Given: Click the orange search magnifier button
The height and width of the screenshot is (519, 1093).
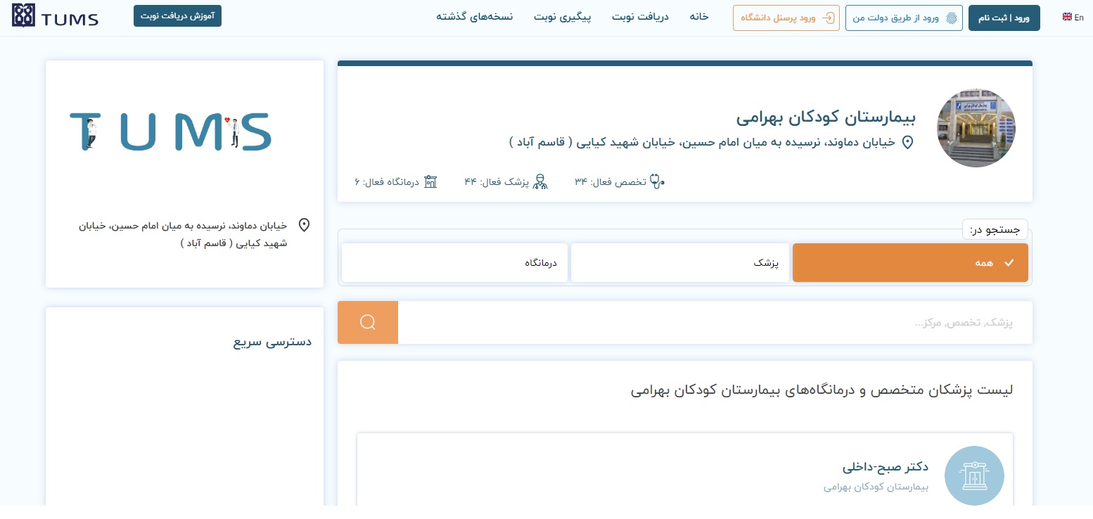Looking at the screenshot, I should pyautogui.click(x=368, y=322).
